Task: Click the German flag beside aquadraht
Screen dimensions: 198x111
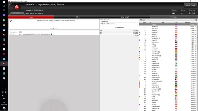Action: coord(176,32)
